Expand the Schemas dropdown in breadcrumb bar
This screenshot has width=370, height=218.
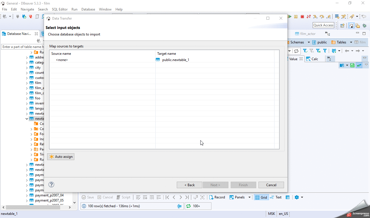click(309, 42)
